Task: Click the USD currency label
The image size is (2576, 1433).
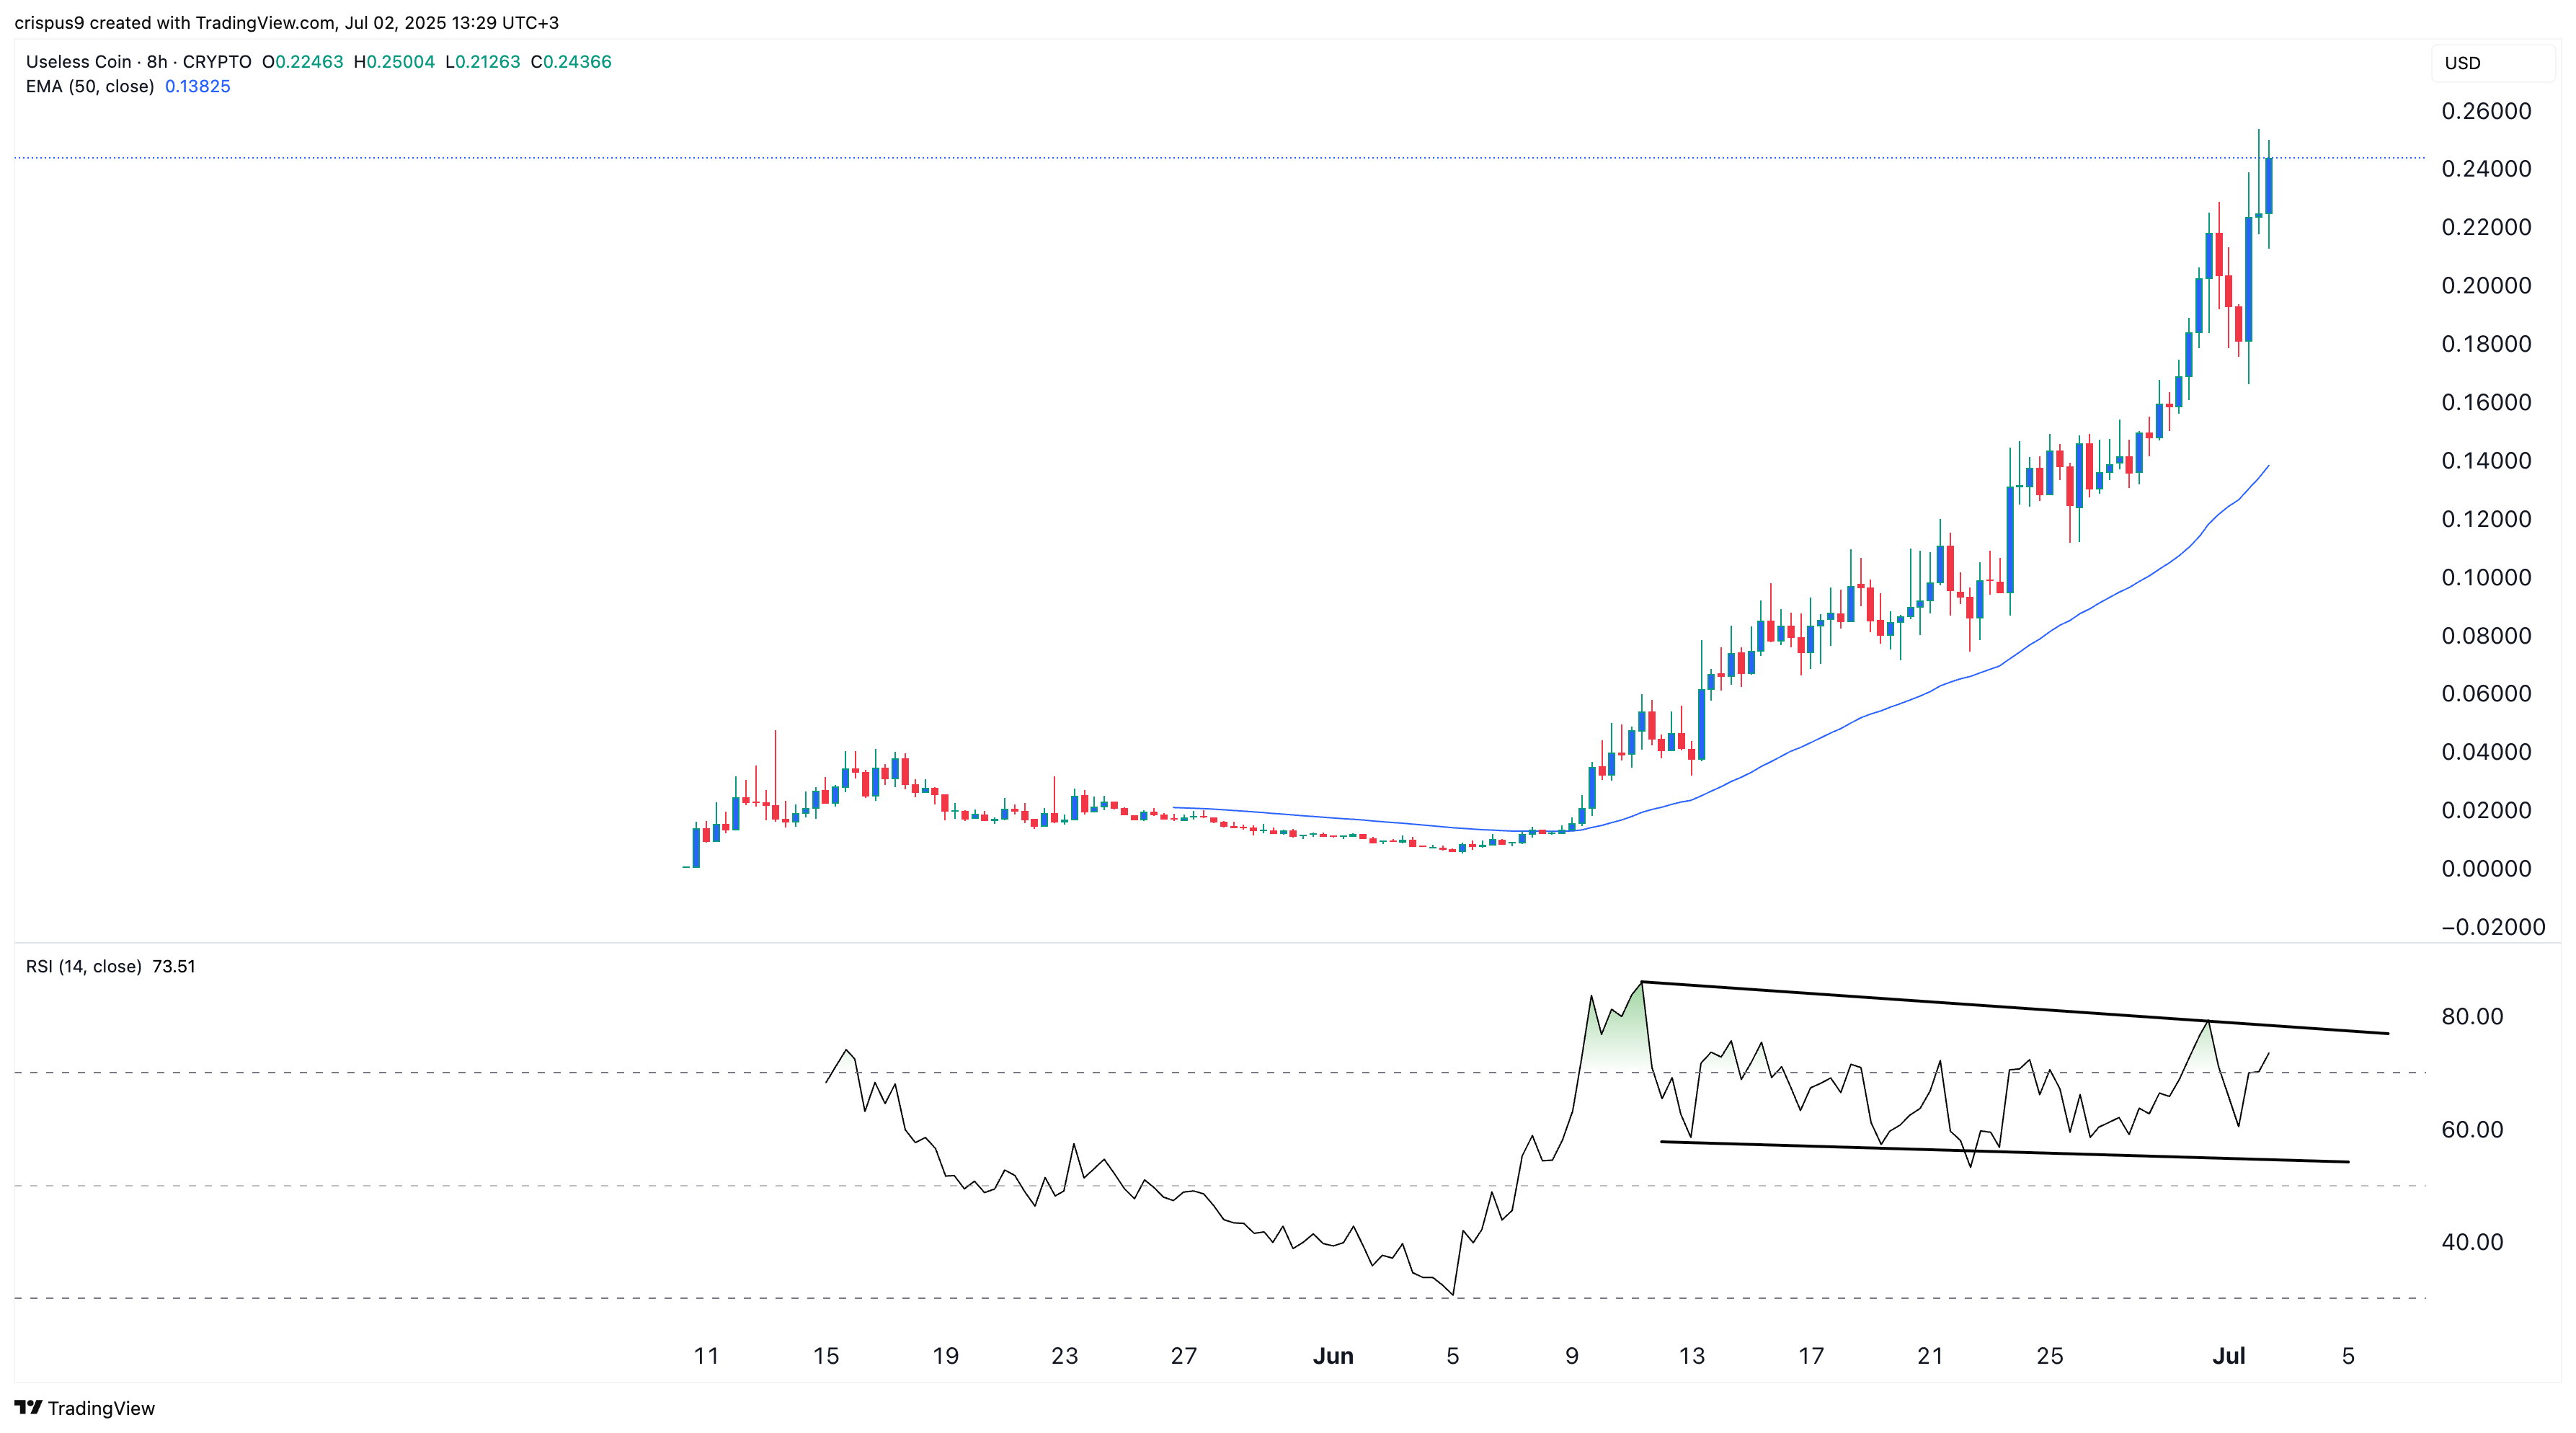Action: 2463,63
